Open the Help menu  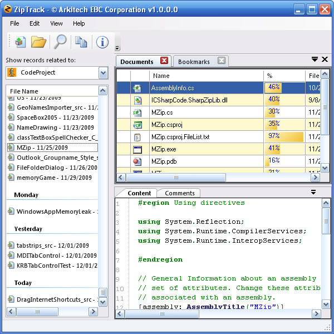(79, 23)
